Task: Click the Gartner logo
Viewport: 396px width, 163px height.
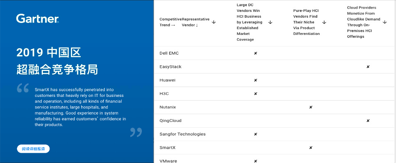Action: pos(38,19)
